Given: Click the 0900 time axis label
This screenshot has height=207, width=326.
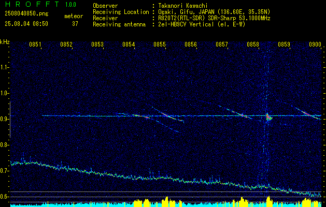Looking at the screenshot, I should pyautogui.click(x=315, y=44).
